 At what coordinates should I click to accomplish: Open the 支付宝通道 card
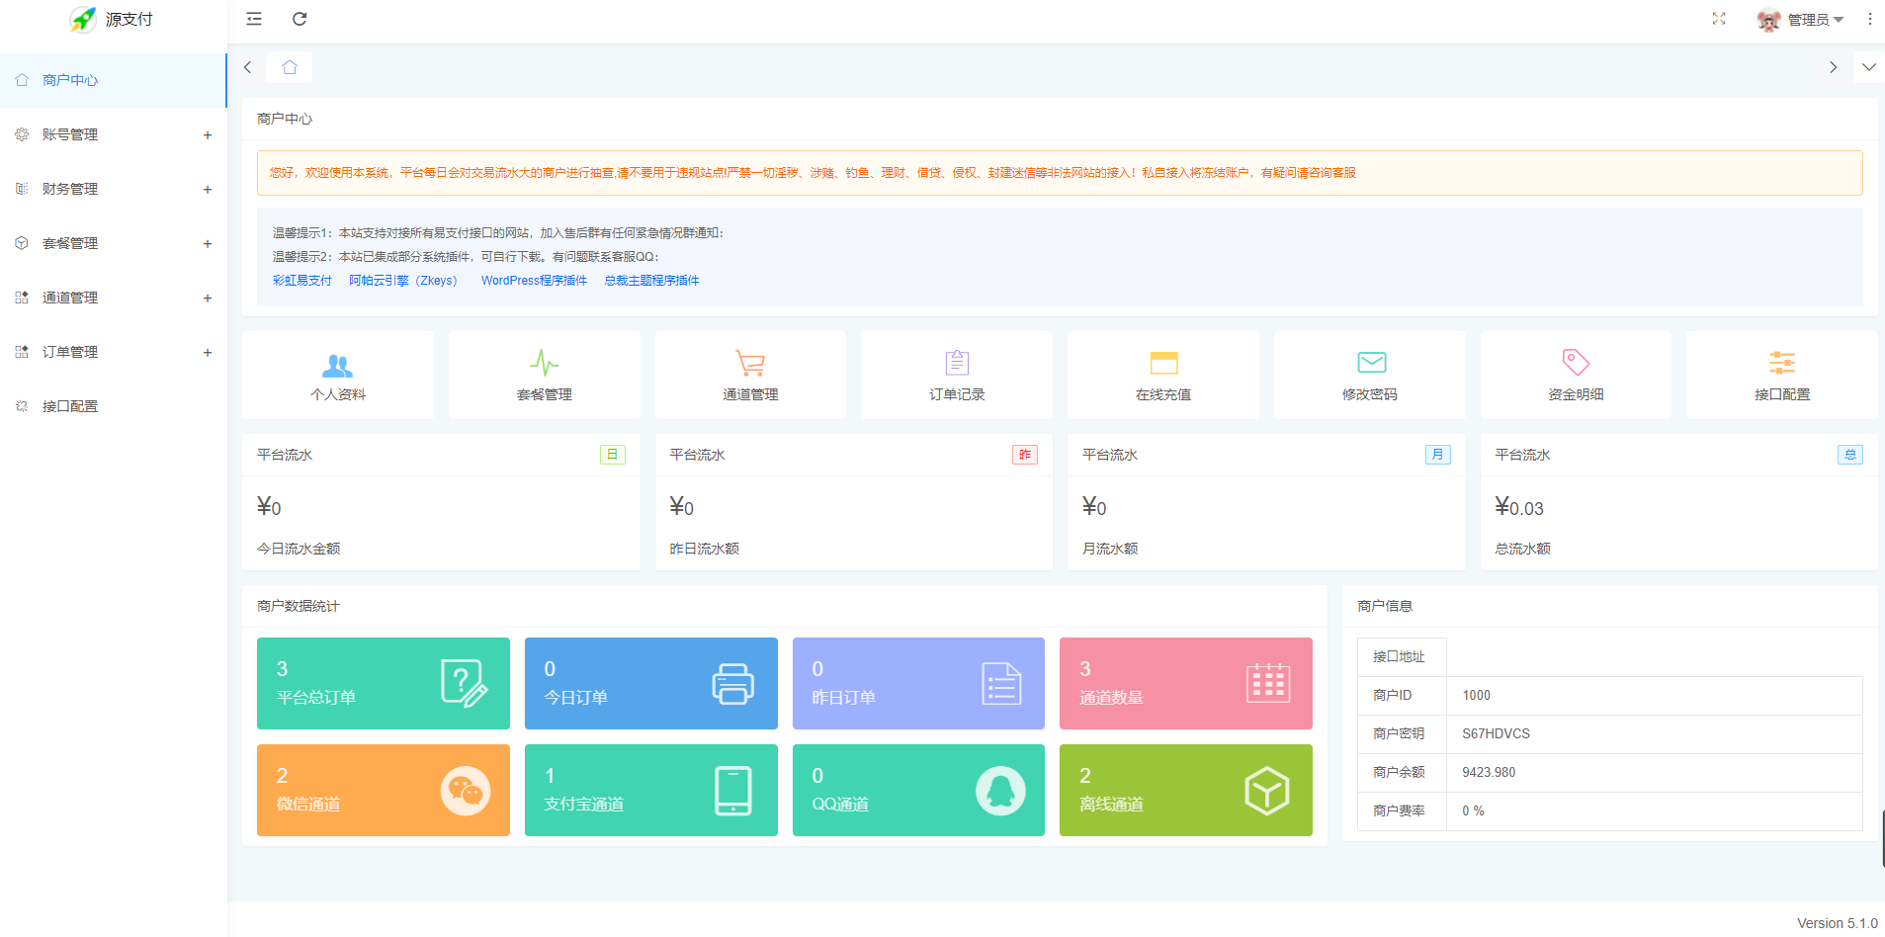[650, 790]
